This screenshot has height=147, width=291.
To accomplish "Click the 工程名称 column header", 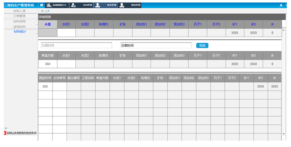I will click(x=88, y=78).
